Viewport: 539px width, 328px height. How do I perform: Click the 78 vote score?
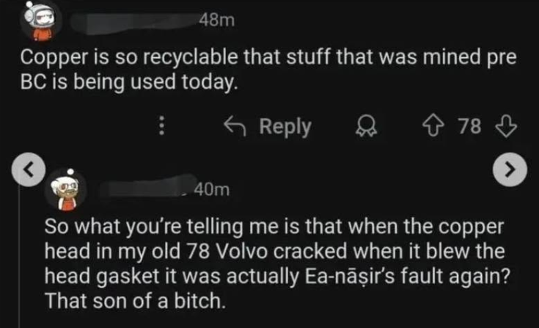click(x=470, y=127)
